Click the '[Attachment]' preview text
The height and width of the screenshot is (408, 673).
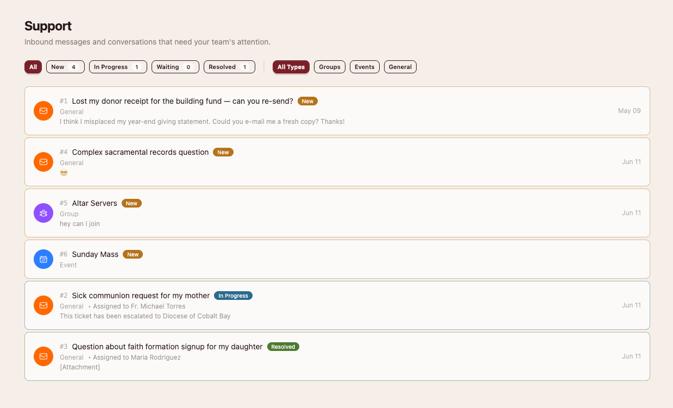point(80,367)
